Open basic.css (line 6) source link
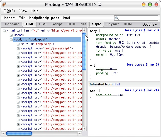This screenshot has height=137, width=161. coord(143,64)
